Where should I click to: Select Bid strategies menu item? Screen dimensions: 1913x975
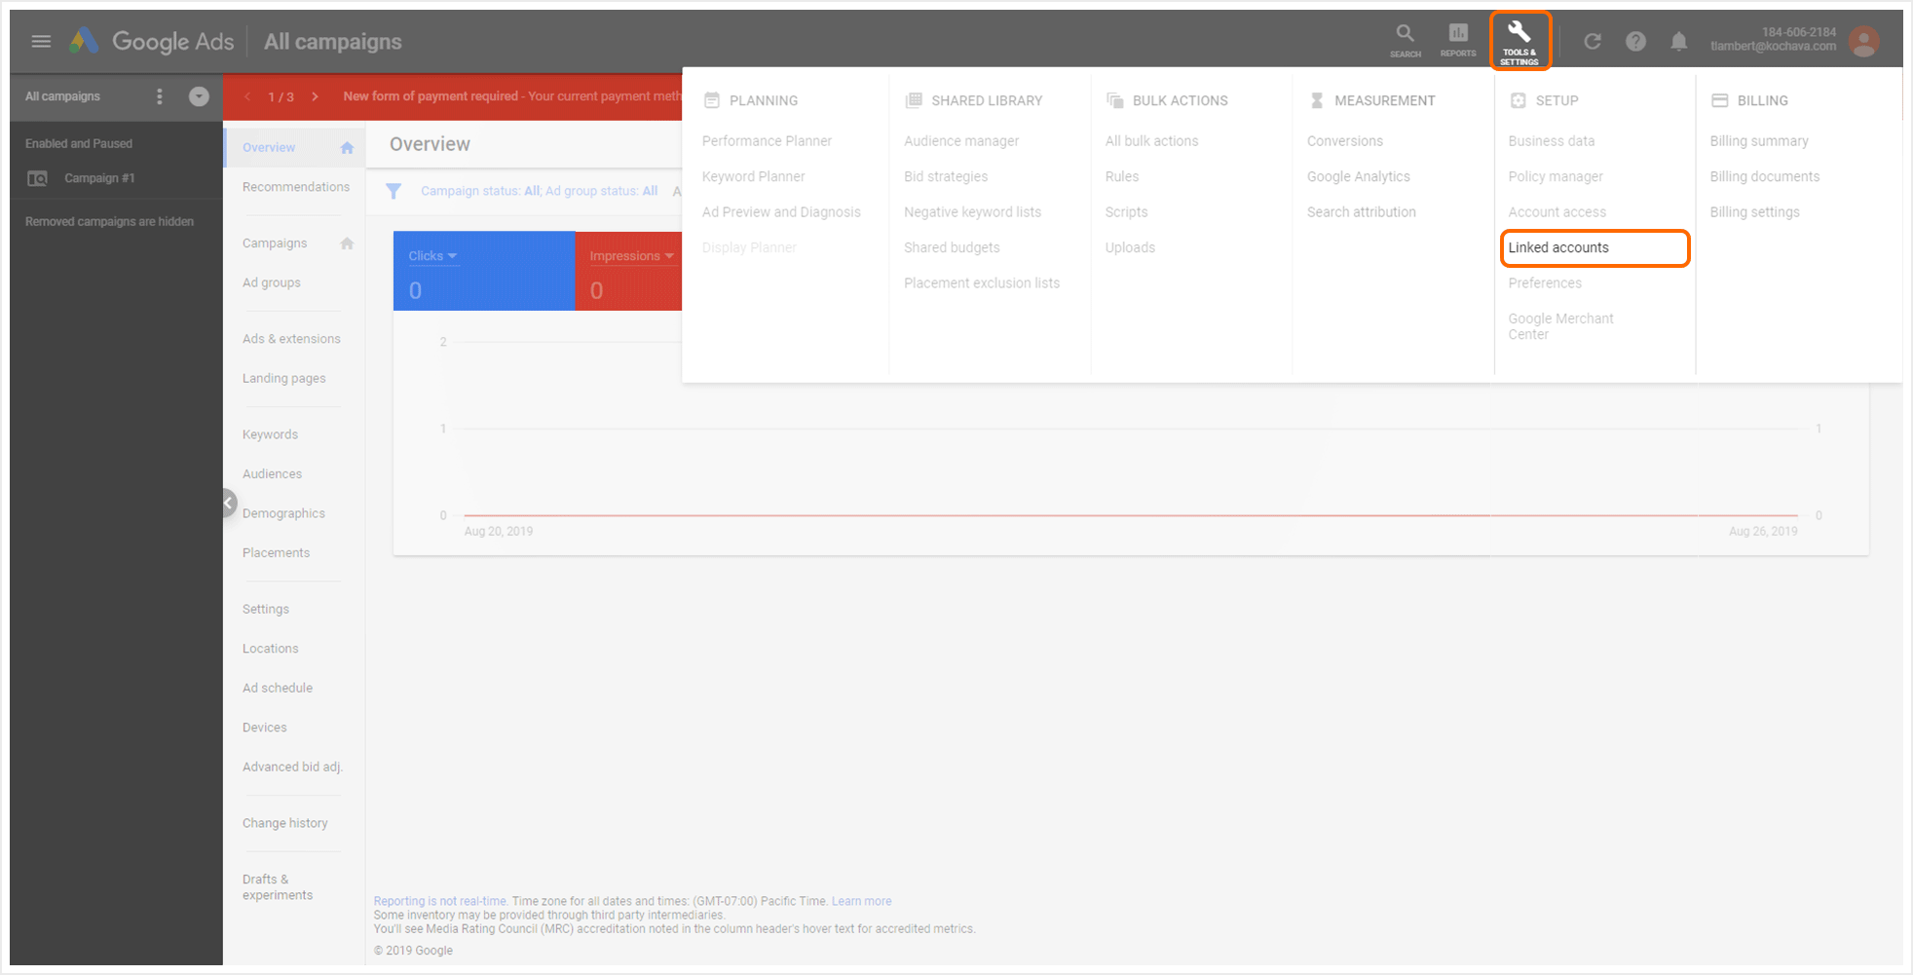click(946, 176)
